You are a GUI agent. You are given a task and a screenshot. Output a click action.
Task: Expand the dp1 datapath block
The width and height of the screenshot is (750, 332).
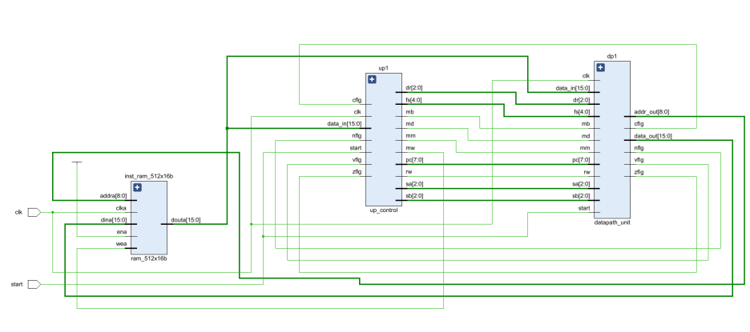(x=601, y=67)
